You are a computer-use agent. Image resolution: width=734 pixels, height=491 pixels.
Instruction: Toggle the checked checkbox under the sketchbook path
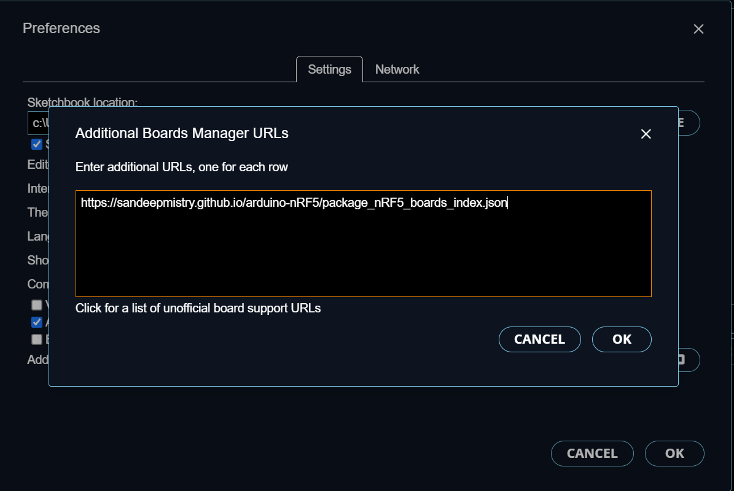click(x=36, y=144)
